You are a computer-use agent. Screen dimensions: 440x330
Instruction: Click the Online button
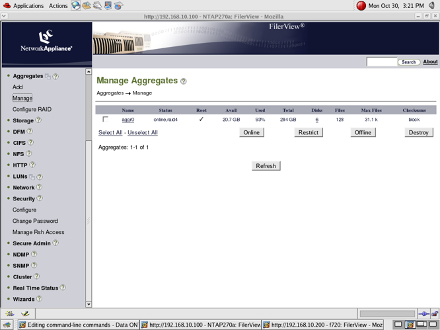click(252, 132)
